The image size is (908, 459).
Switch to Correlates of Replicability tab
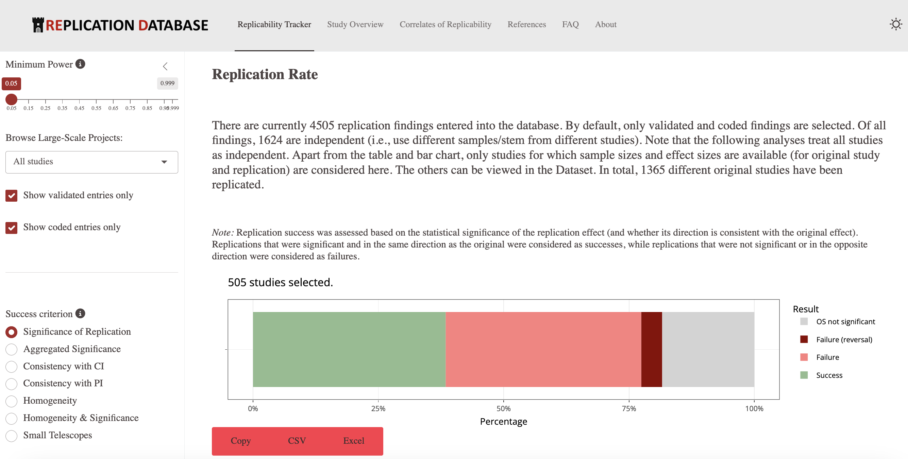(x=445, y=24)
